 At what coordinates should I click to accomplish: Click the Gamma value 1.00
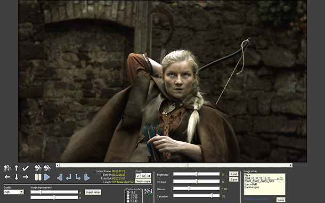tap(224, 189)
